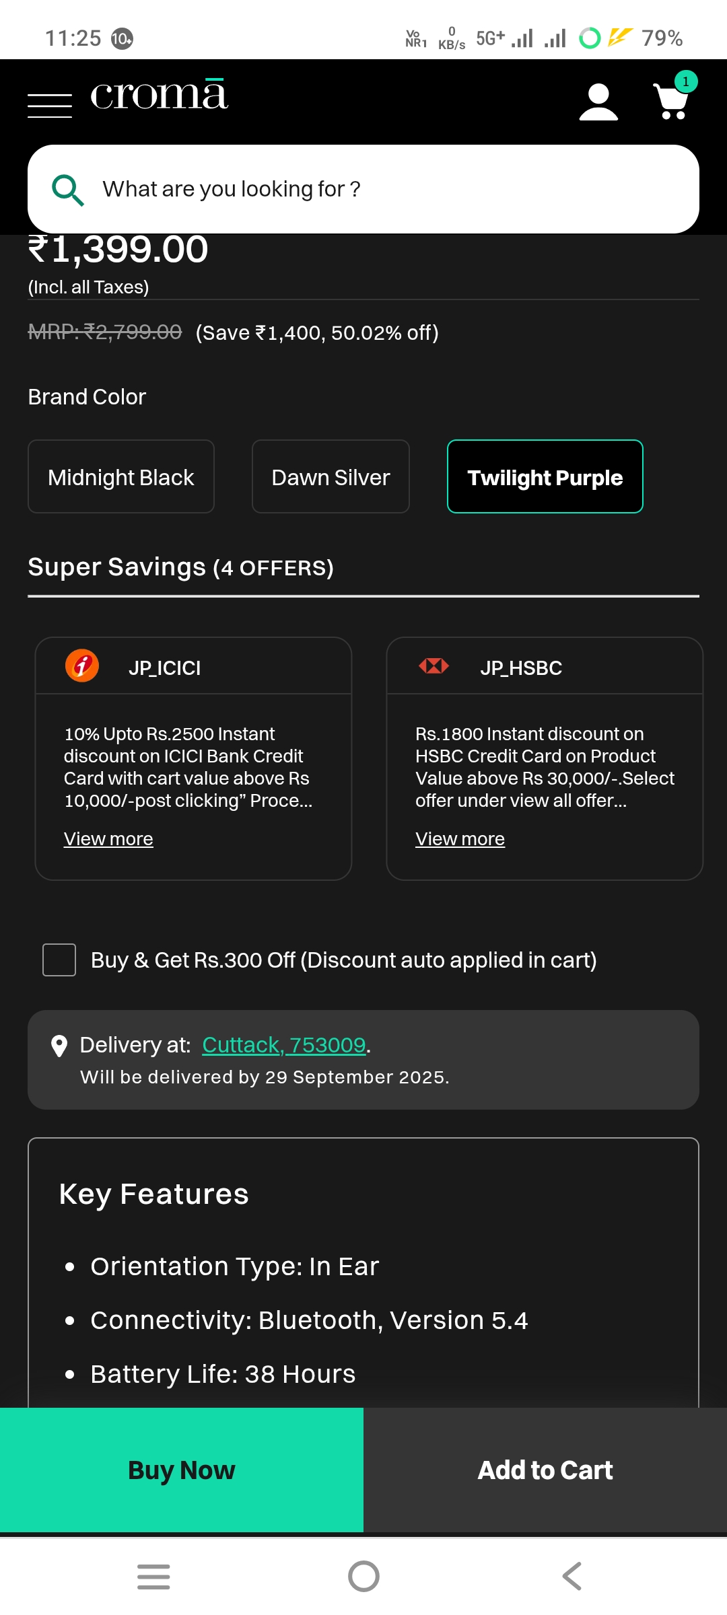Image resolution: width=727 pixels, height=1615 pixels.
Task: Tap the delivery location pin icon
Action: click(x=59, y=1046)
